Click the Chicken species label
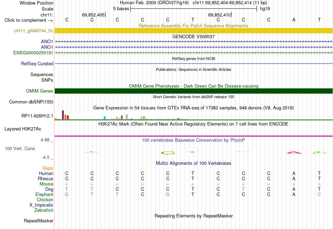The height and width of the screenshot is (229, 333). click(45, 200)
